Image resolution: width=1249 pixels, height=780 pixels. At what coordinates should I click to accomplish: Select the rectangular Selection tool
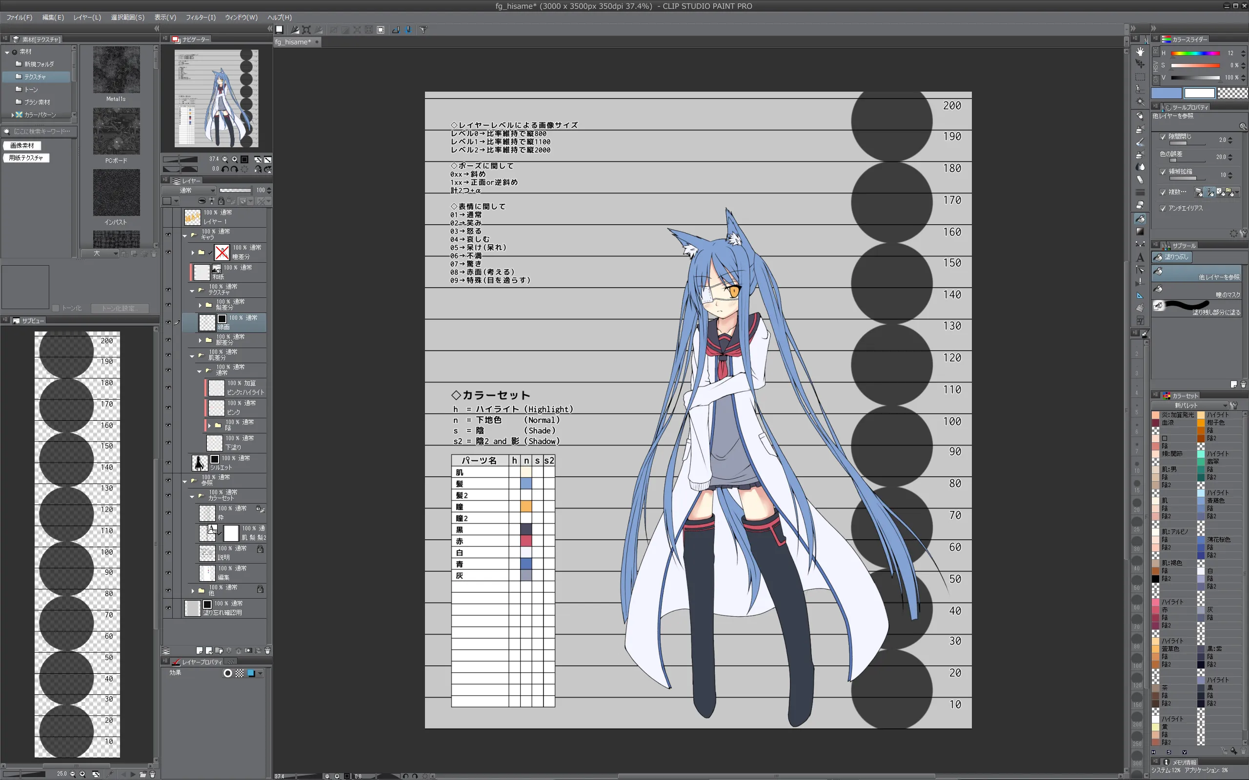click(1140, 77)
